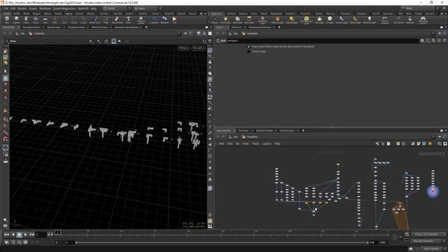Switch to the Material Palette tab
Image resolution: width=448 pixels, height=252 pixels.
tap(265, 131)
